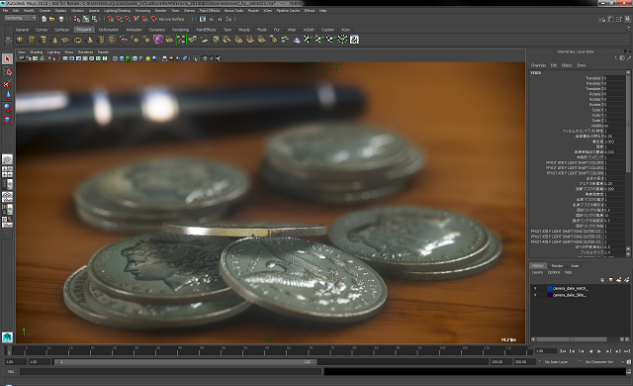
Task: Create a polygon cylinder from the shelf
Action: [44, 40]
